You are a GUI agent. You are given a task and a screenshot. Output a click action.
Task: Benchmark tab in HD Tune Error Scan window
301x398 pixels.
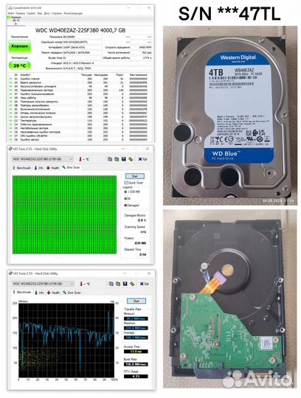[x=21, y=168]
